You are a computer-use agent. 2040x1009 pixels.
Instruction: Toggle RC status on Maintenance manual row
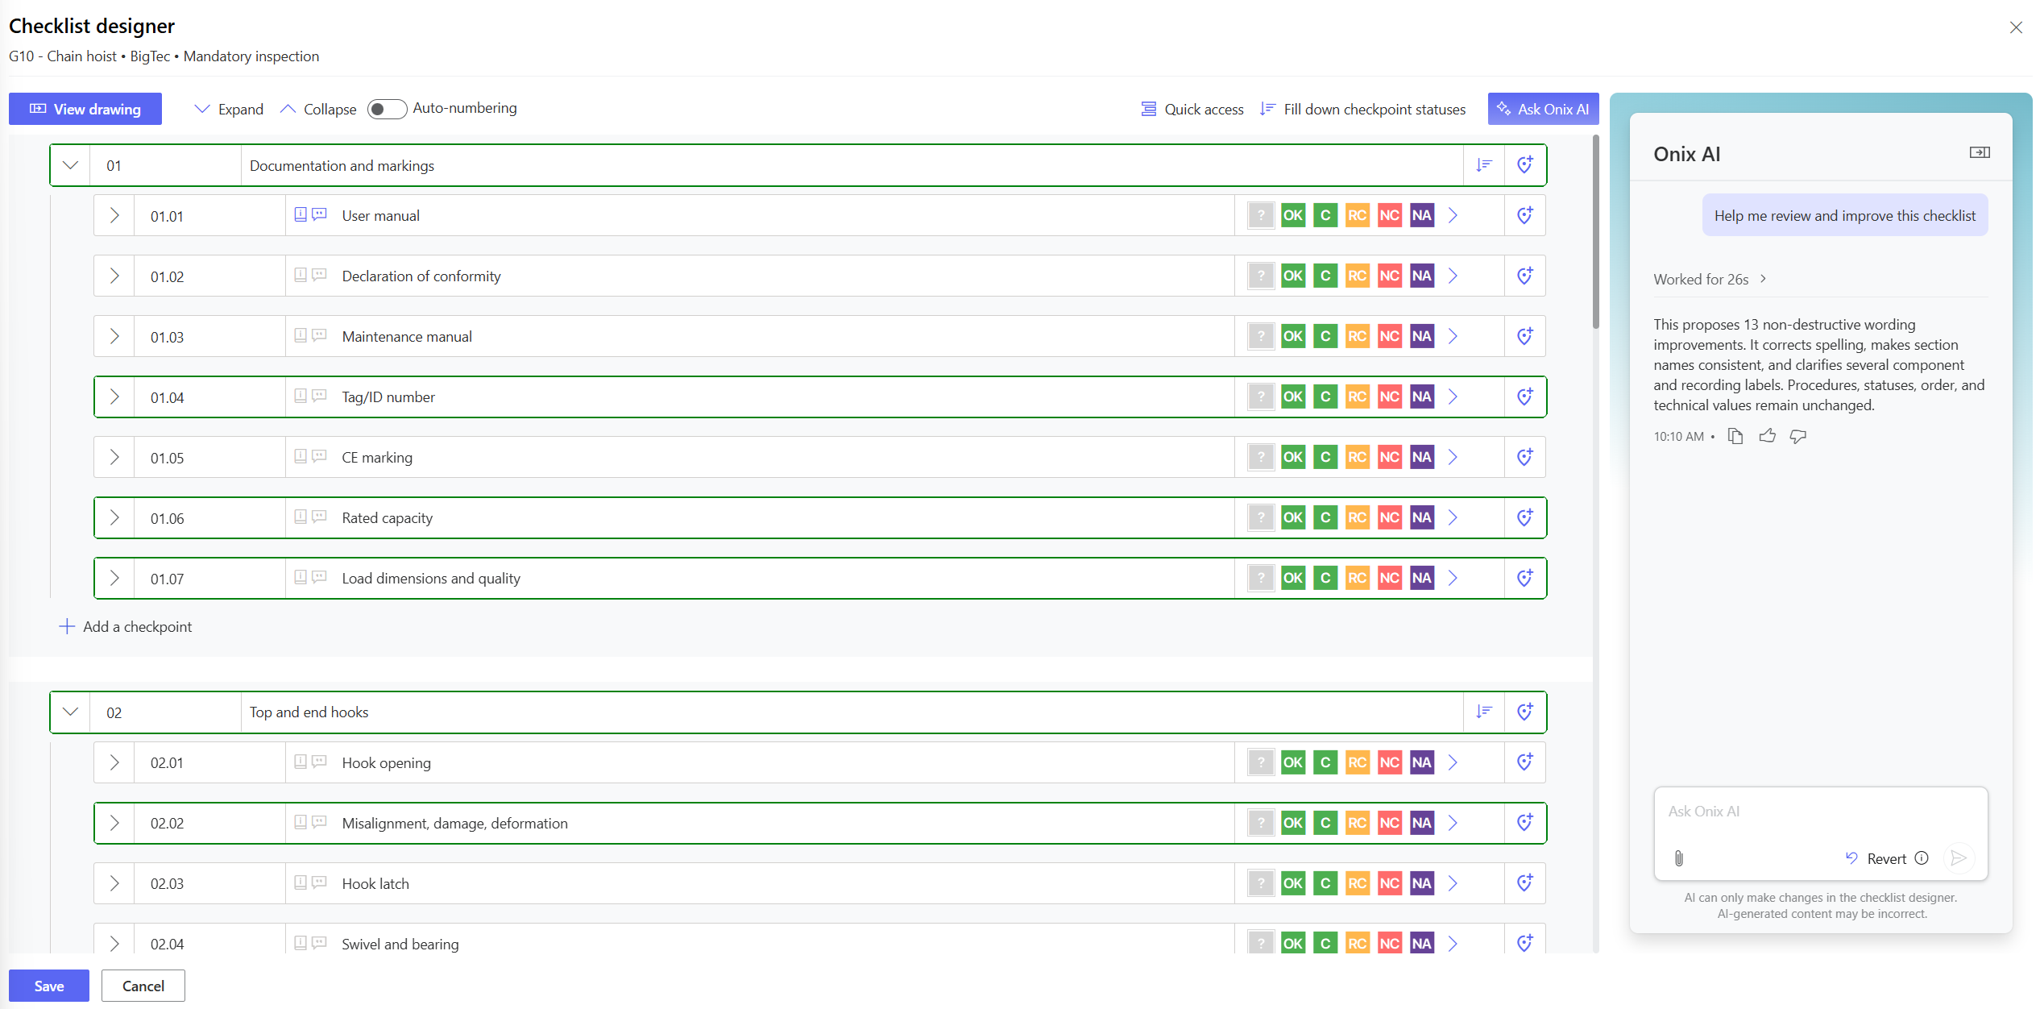[1358, 336]
